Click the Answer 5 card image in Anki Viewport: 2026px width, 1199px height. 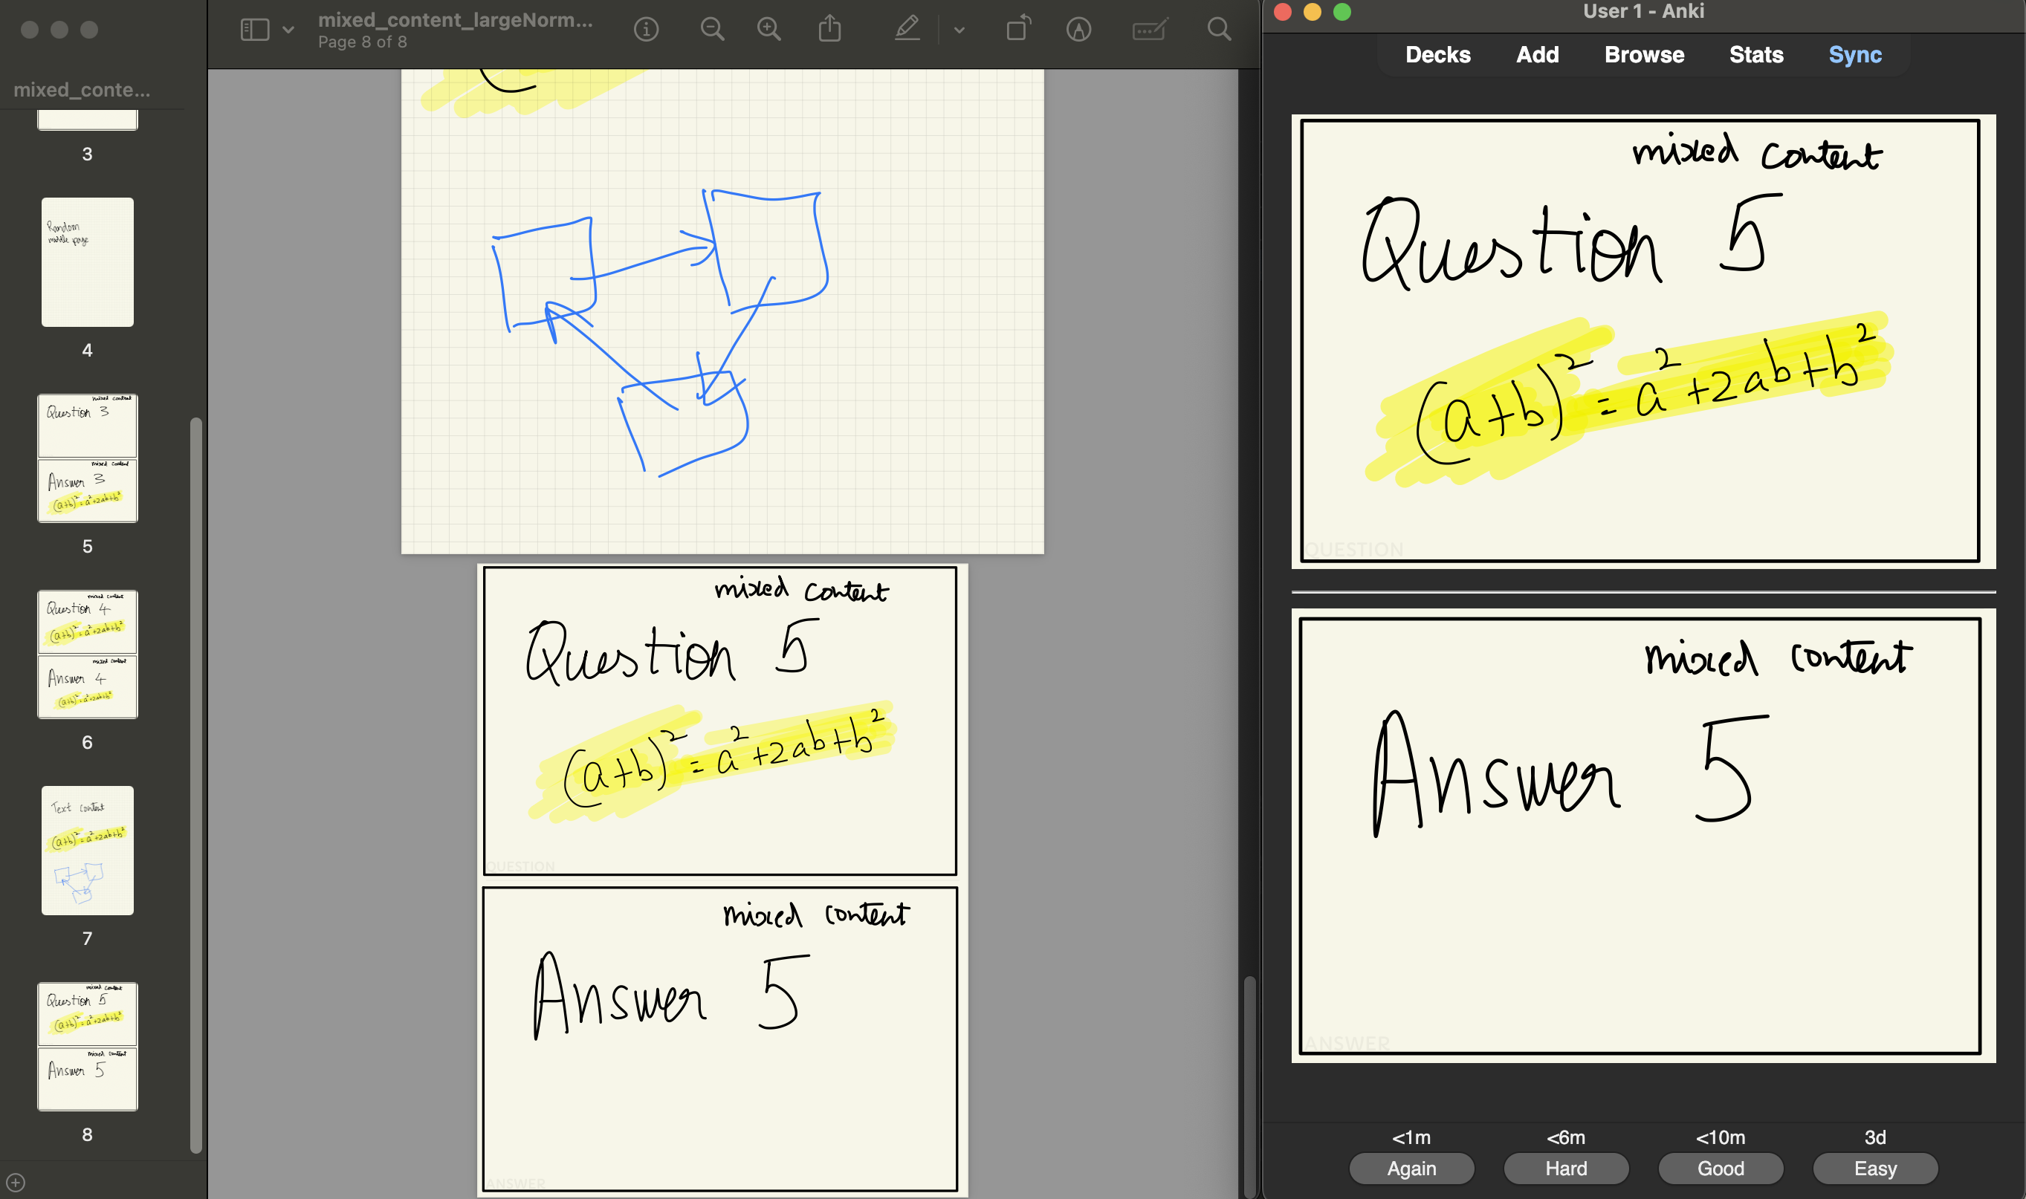point(1643,836)
